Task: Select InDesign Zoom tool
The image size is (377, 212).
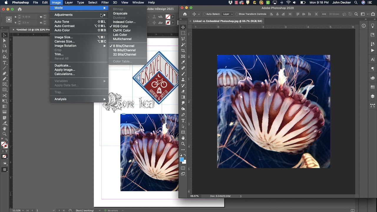Action: pyautogui.click(x=4, y=134)
